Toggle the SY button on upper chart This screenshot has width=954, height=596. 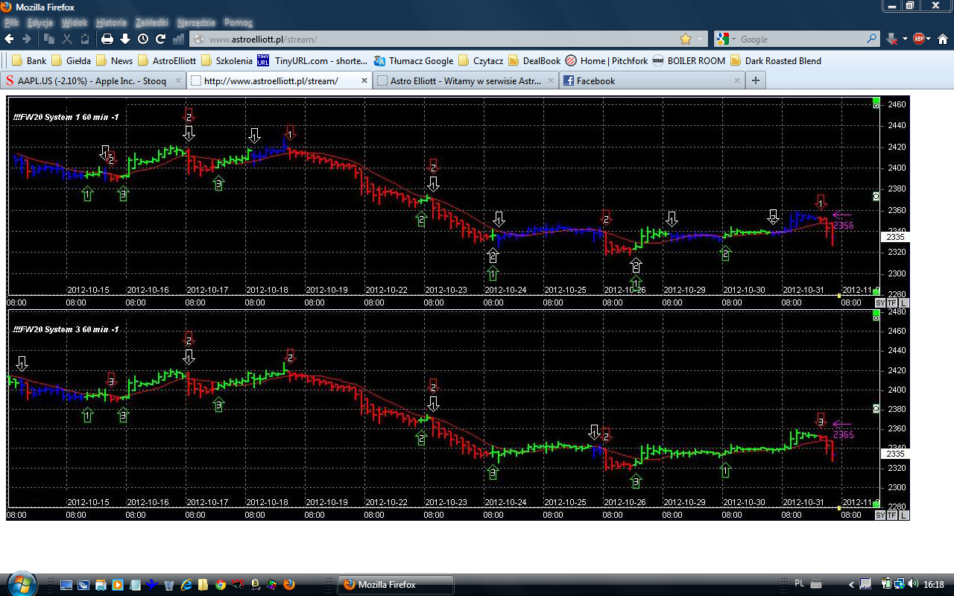point(880,303)
